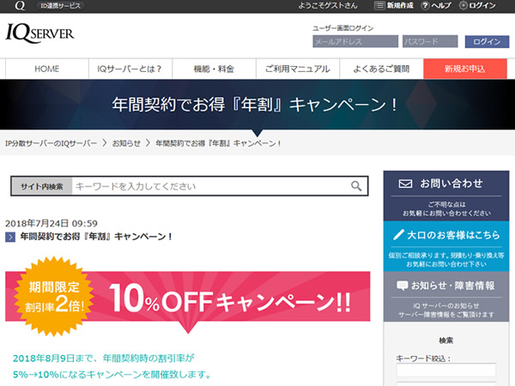Click breadcrumb 年間契約でお得『年割』キャンペーン！

pyautogui.click(x=218, y=143)
